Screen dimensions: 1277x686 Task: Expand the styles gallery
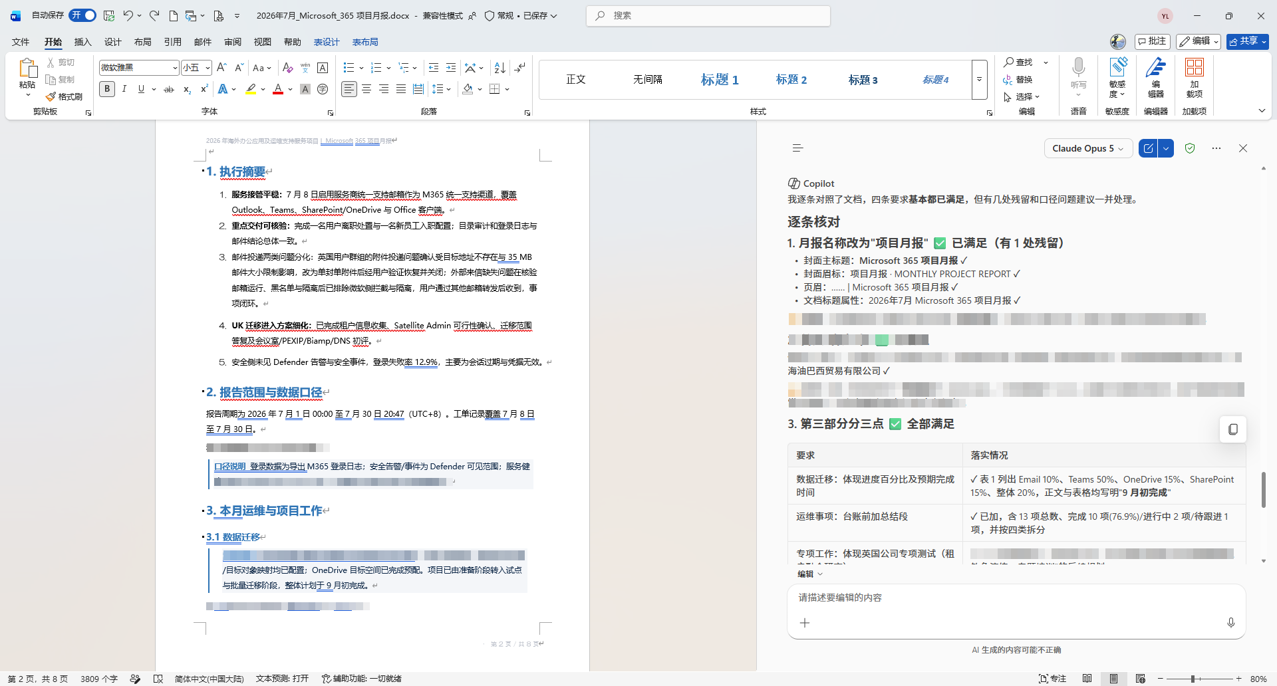[979, 80]
